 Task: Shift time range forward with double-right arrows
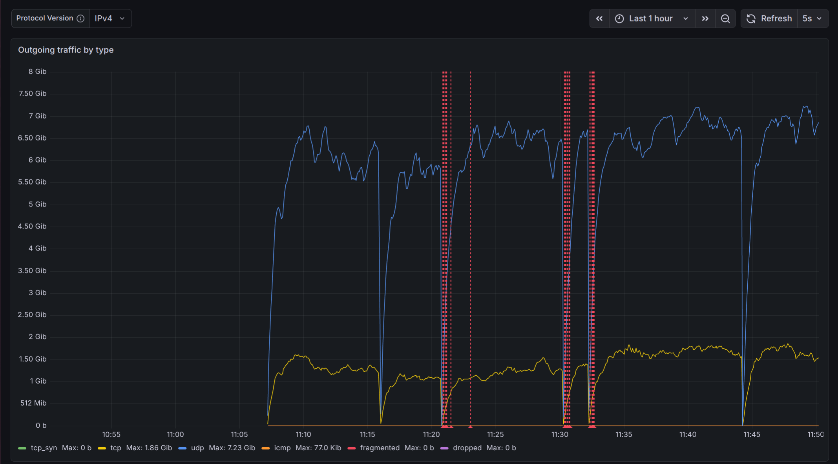tap(705, 18)
